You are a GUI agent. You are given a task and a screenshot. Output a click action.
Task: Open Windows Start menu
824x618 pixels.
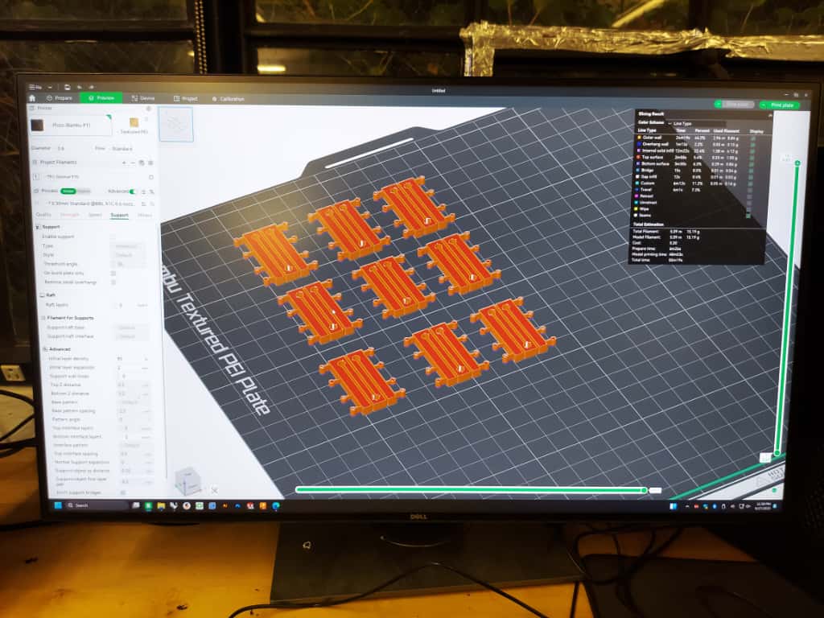[56, 505]
